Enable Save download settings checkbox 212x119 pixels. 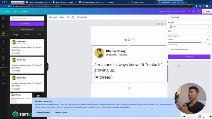(x=169, y=49)
